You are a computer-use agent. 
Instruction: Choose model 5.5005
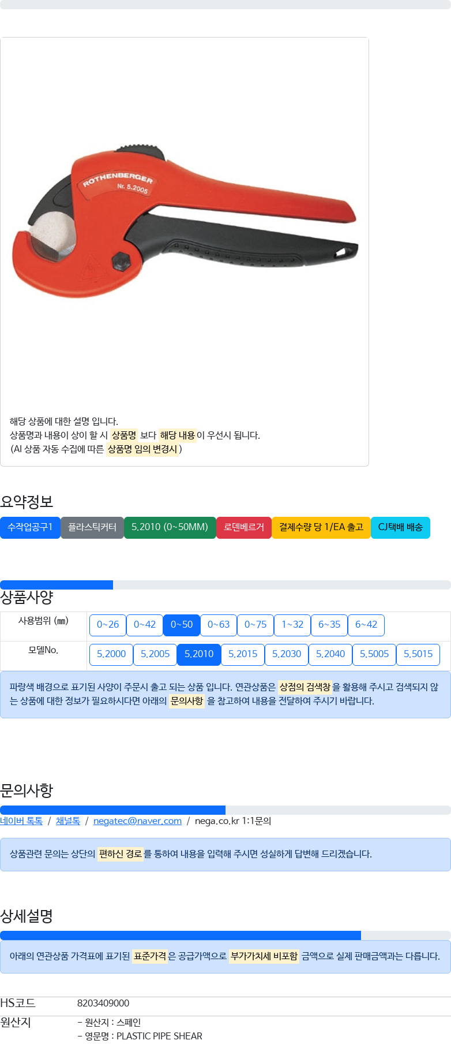pos(374,654)
